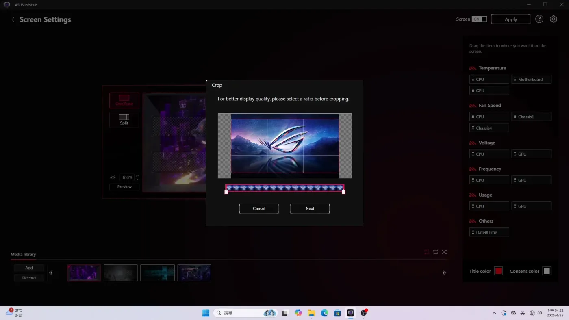Image resolution: width=569 pixels, height=320 pixels.
Task: Open File Explorer from the taskbar
Action: click(311, 313)
